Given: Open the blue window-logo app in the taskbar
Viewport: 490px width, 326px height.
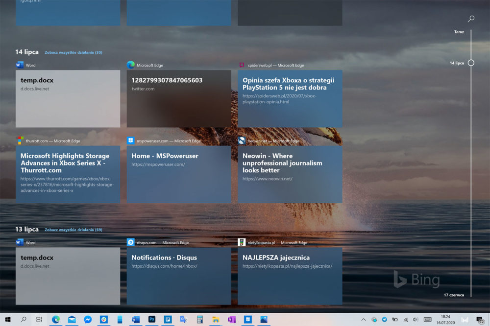Looking at the screenshot, I should click(248, 320).
